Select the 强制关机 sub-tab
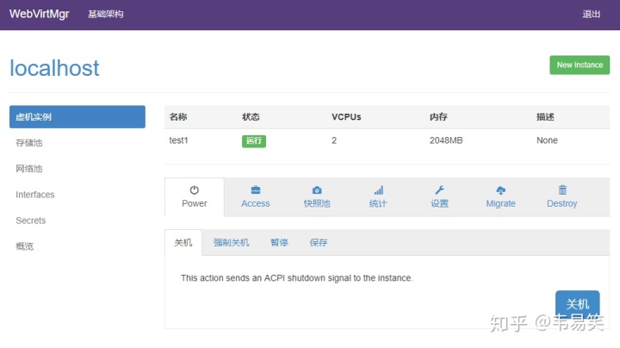Viewport: 620px width, 348px height. point(232,242)
